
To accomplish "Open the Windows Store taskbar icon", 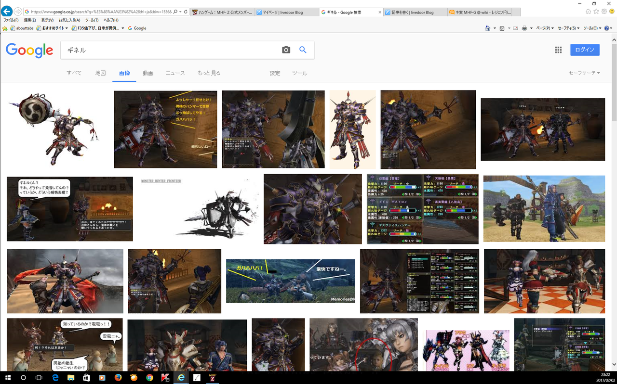I will click(87, 378).
